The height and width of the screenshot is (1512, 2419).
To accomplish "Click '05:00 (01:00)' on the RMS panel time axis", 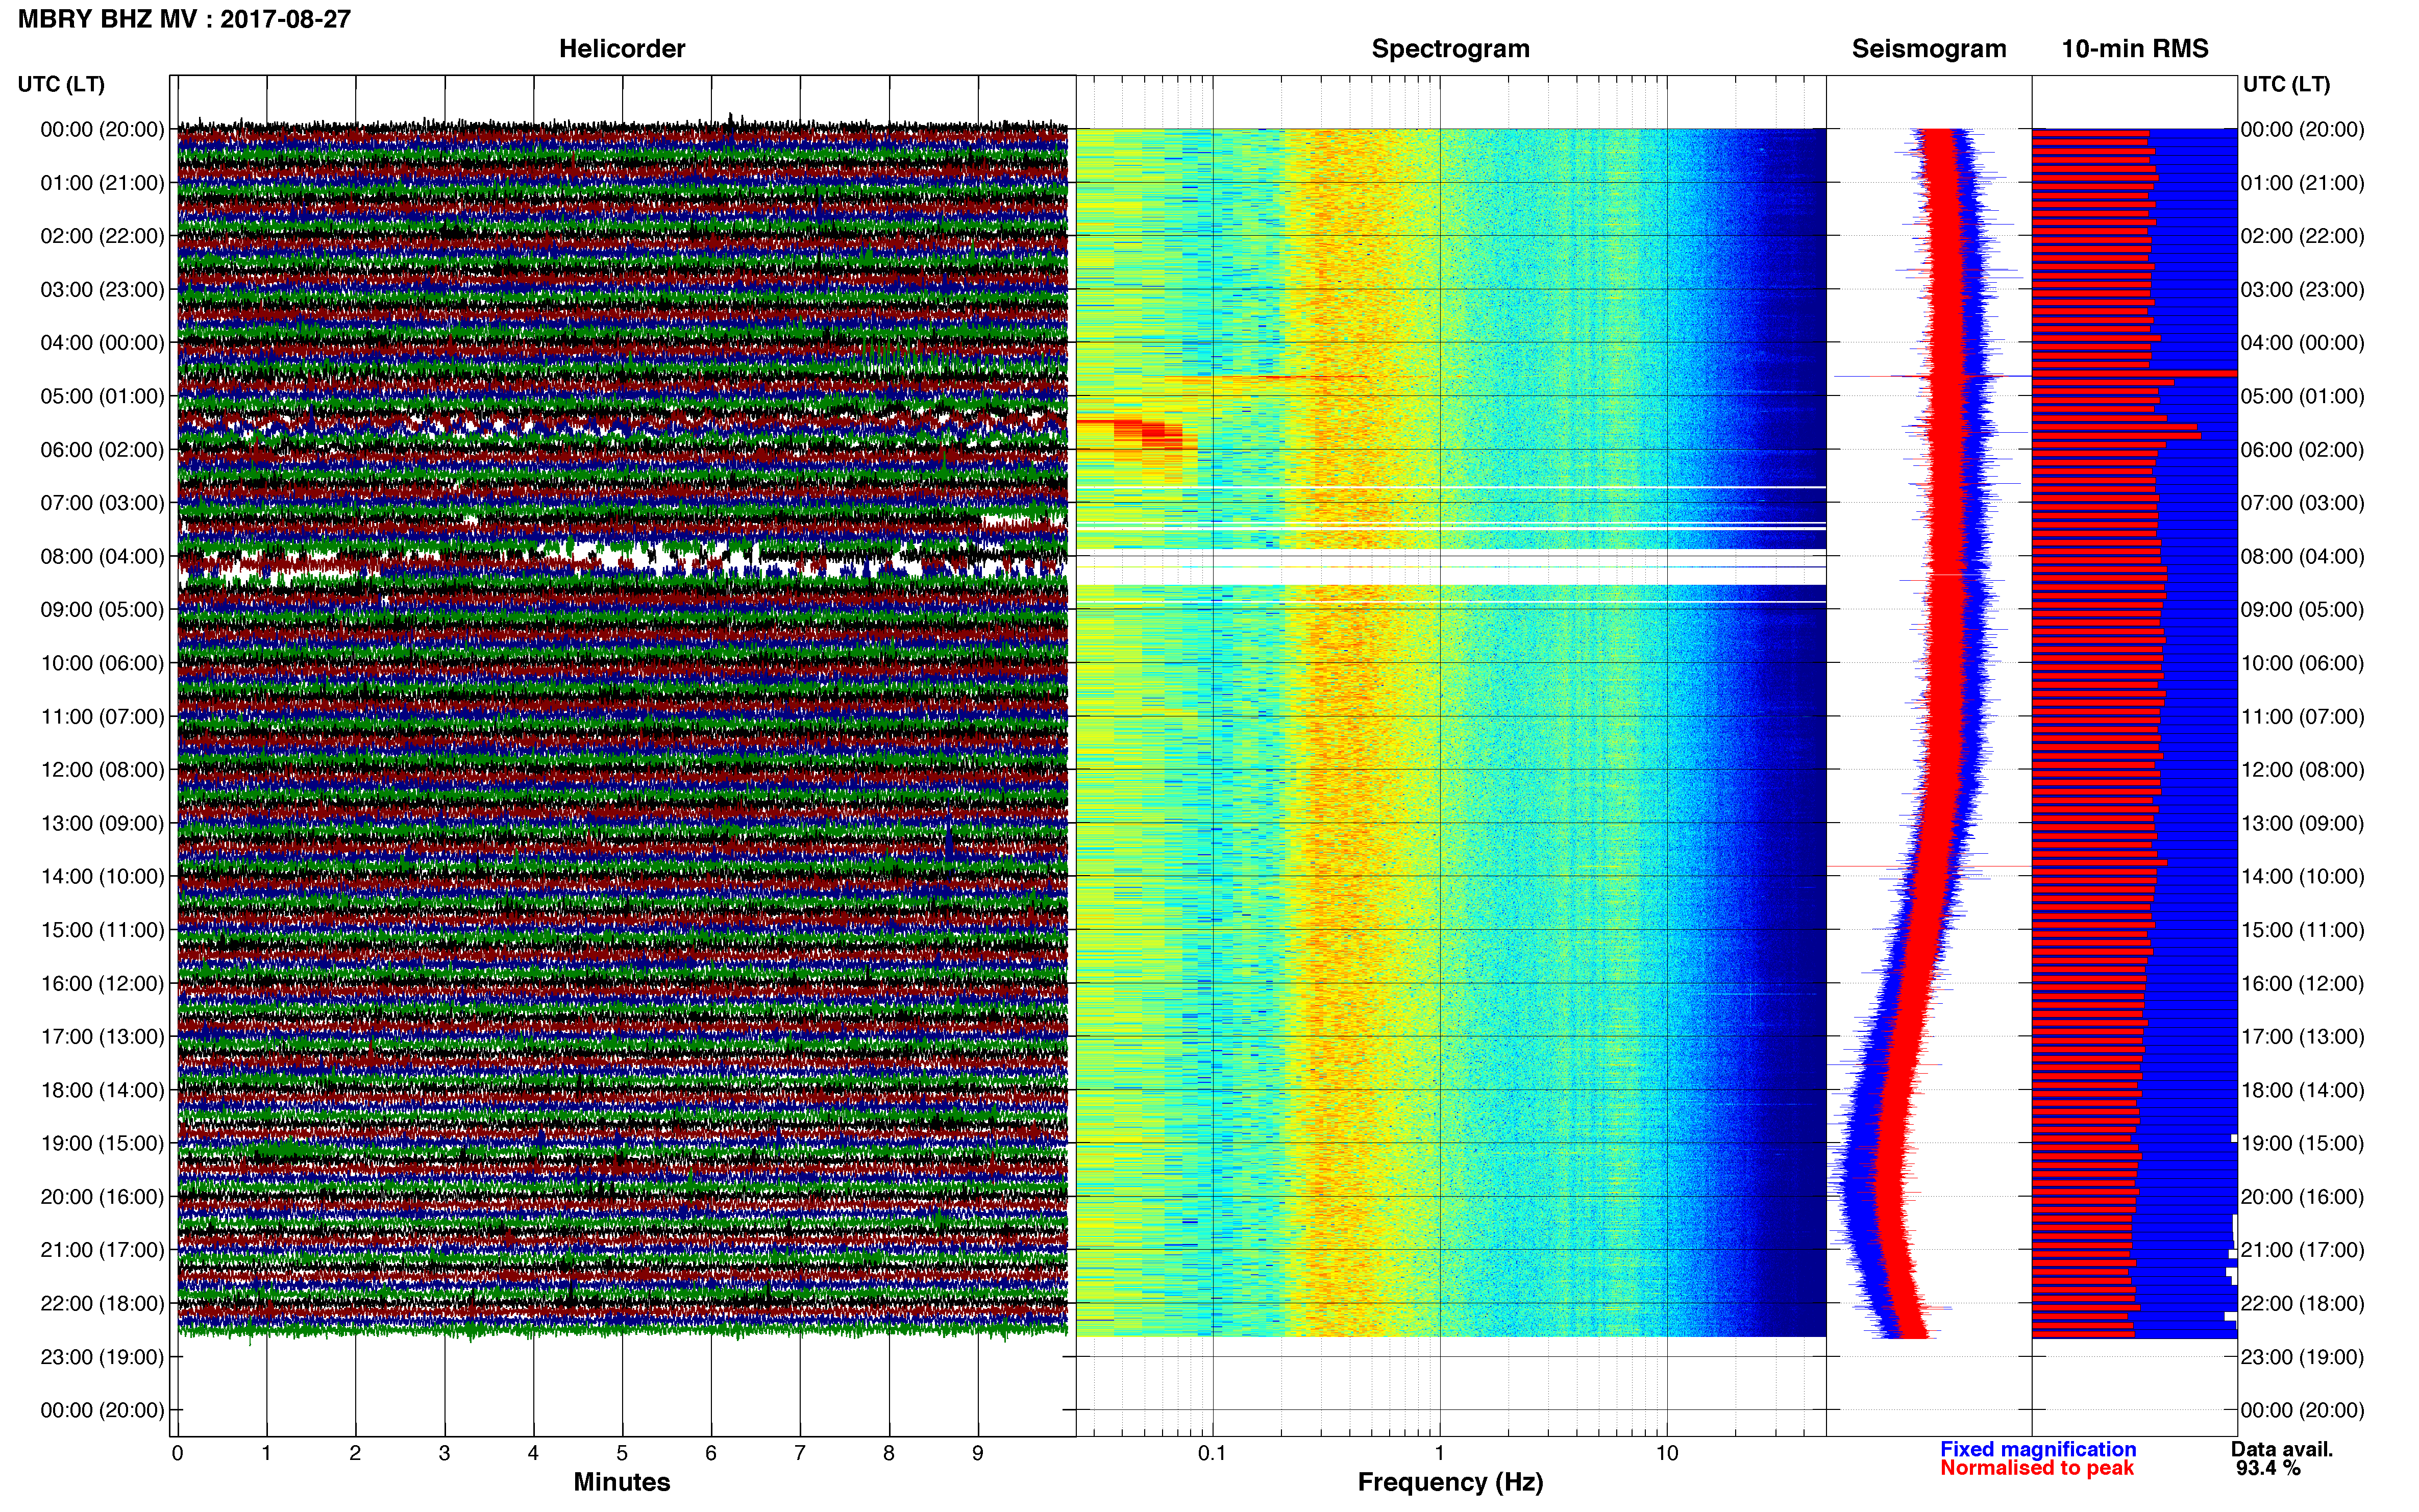I will click(x=2303, y=396).
